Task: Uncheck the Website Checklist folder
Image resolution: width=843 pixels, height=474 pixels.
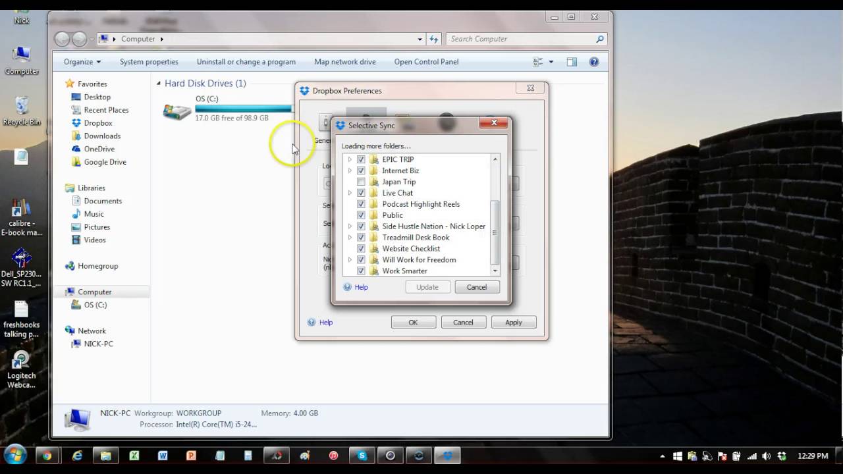Action: [361, 248]
